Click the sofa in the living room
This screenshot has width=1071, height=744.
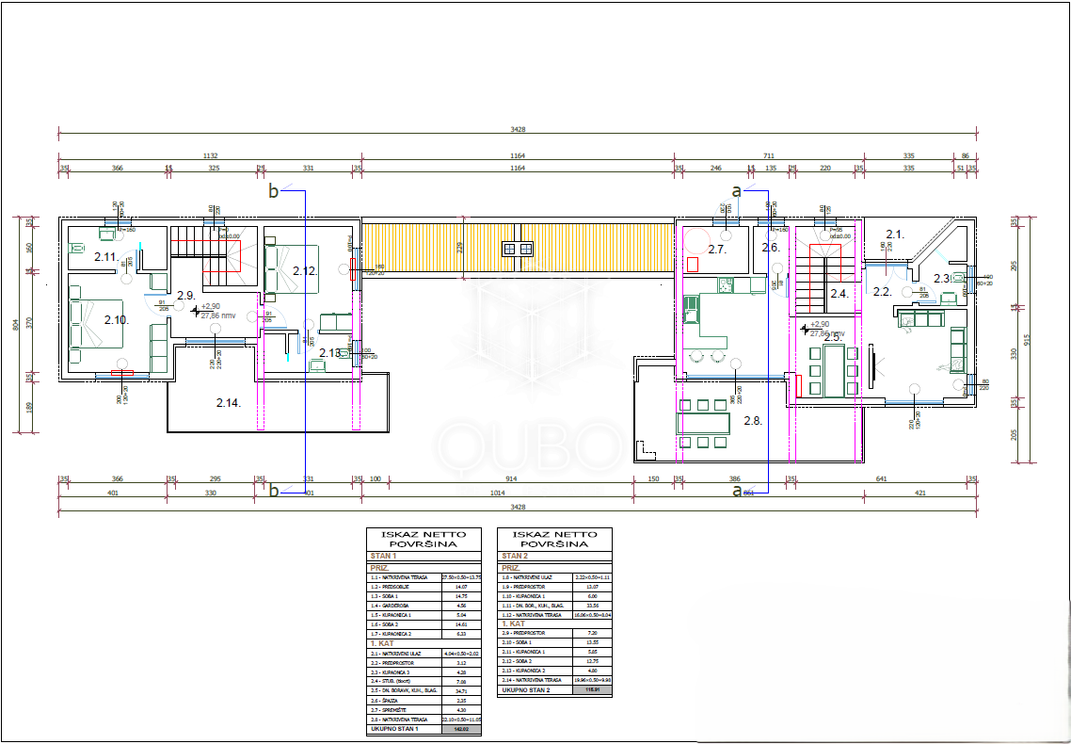[921, 319]
